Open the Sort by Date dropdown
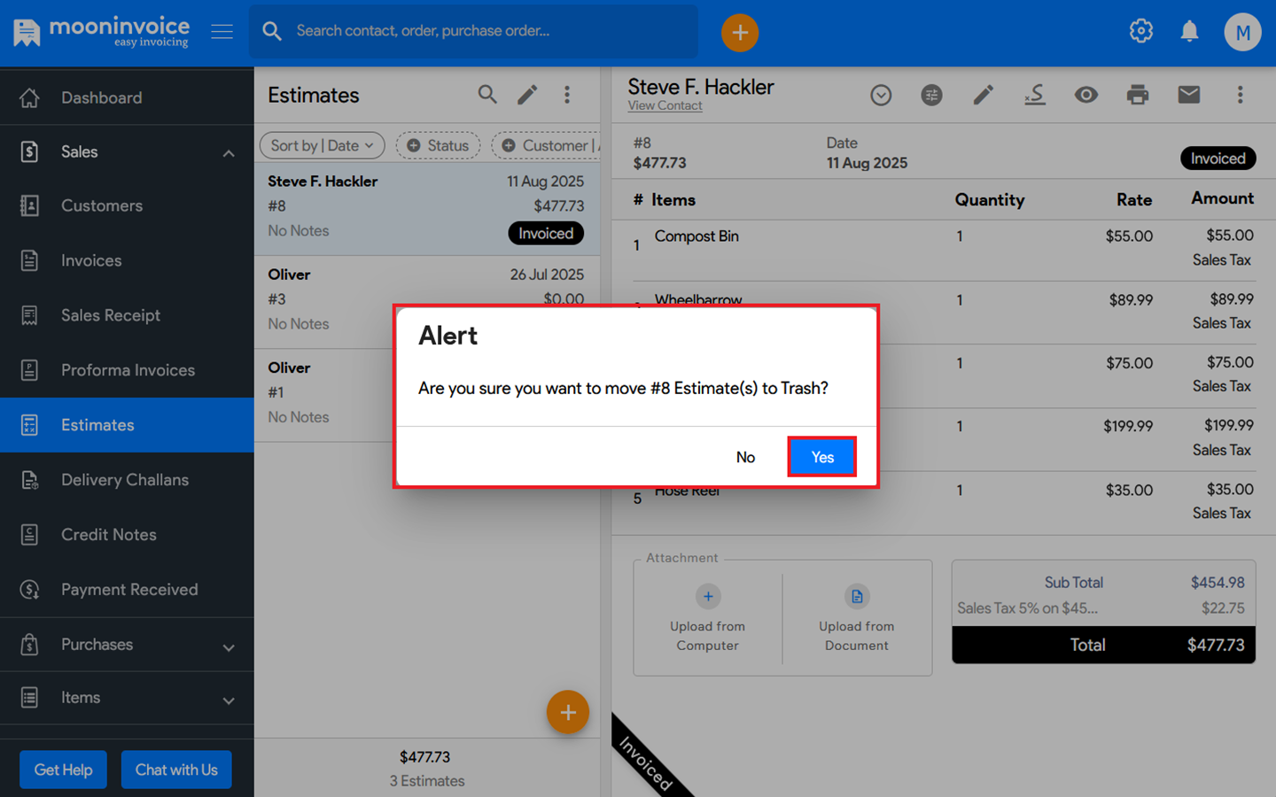1276x797 pixels. click(322, 145)
